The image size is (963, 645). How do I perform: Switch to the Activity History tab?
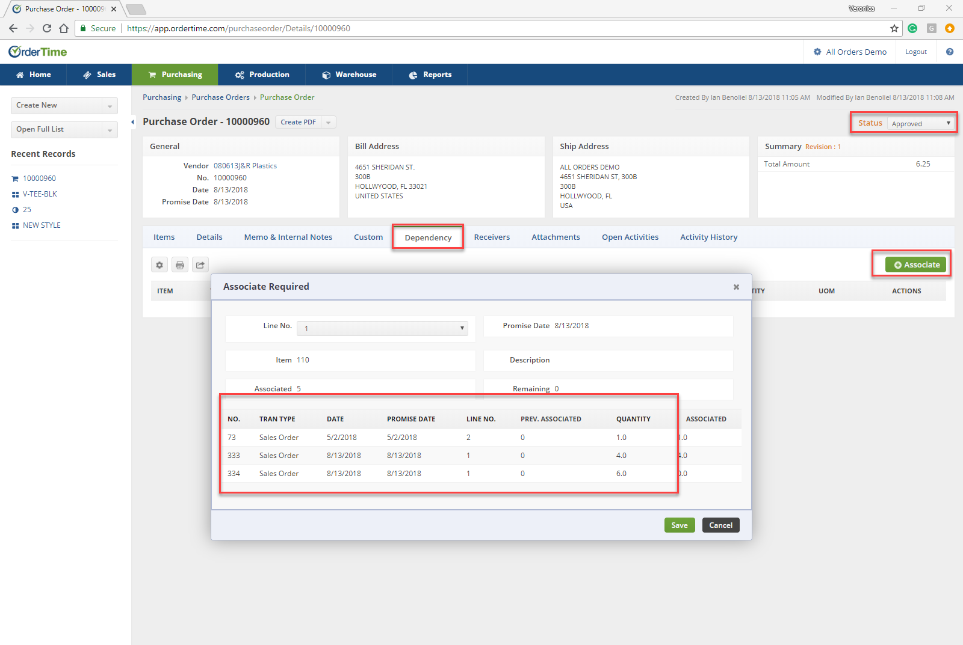(708, 237)
